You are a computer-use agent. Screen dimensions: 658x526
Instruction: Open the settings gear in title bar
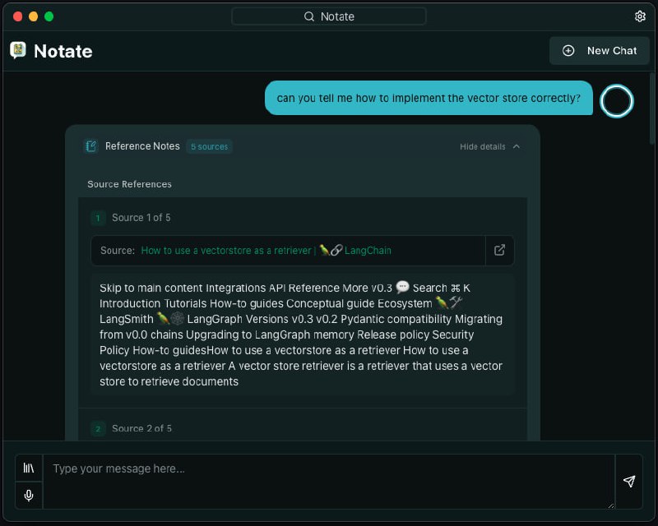[640, 16]
